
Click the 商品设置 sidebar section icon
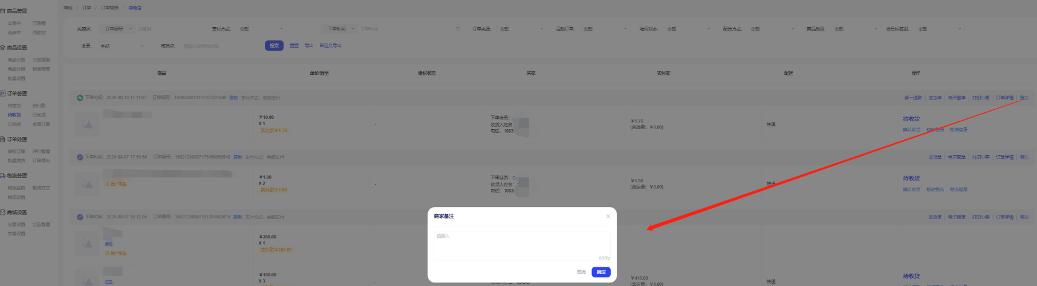(x=3, y=48)
